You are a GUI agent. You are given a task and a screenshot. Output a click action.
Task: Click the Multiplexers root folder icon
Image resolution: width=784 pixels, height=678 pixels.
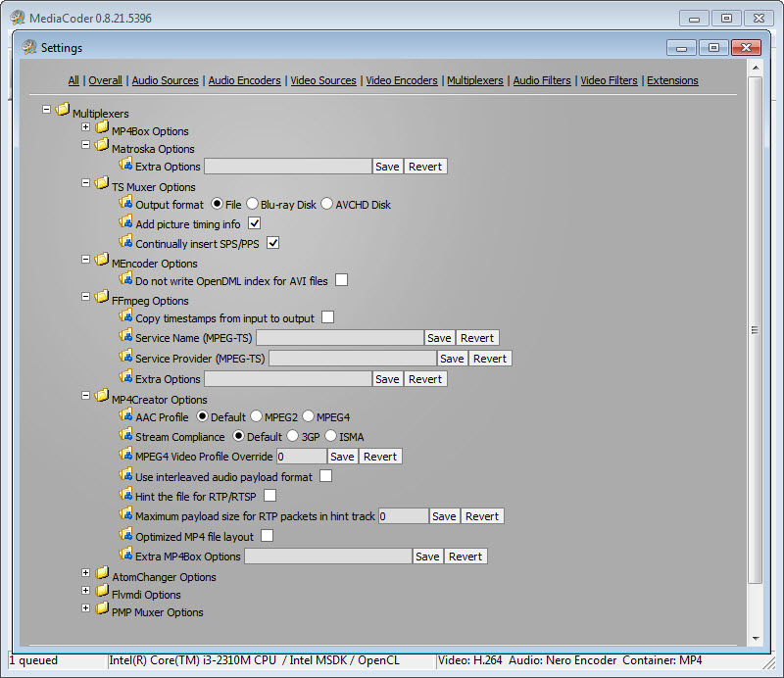point(63,112)
